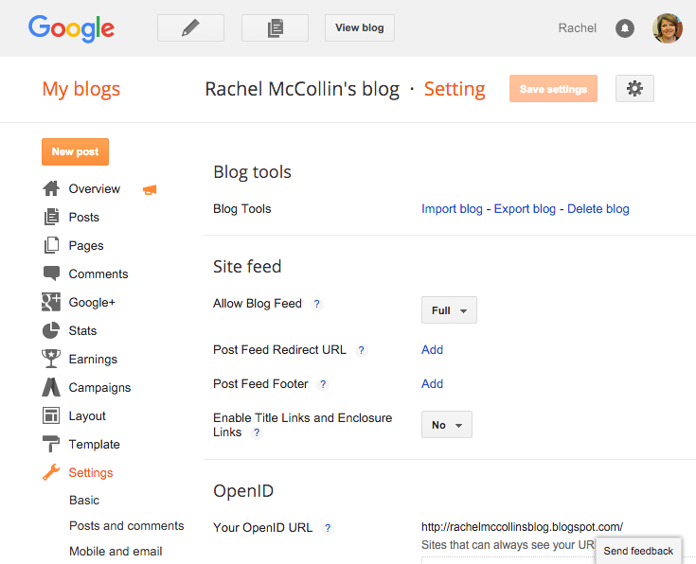This screenshot has height=564, width=696.
Task: Click the orange megaphone icon next to Overview
Action: 150,190
